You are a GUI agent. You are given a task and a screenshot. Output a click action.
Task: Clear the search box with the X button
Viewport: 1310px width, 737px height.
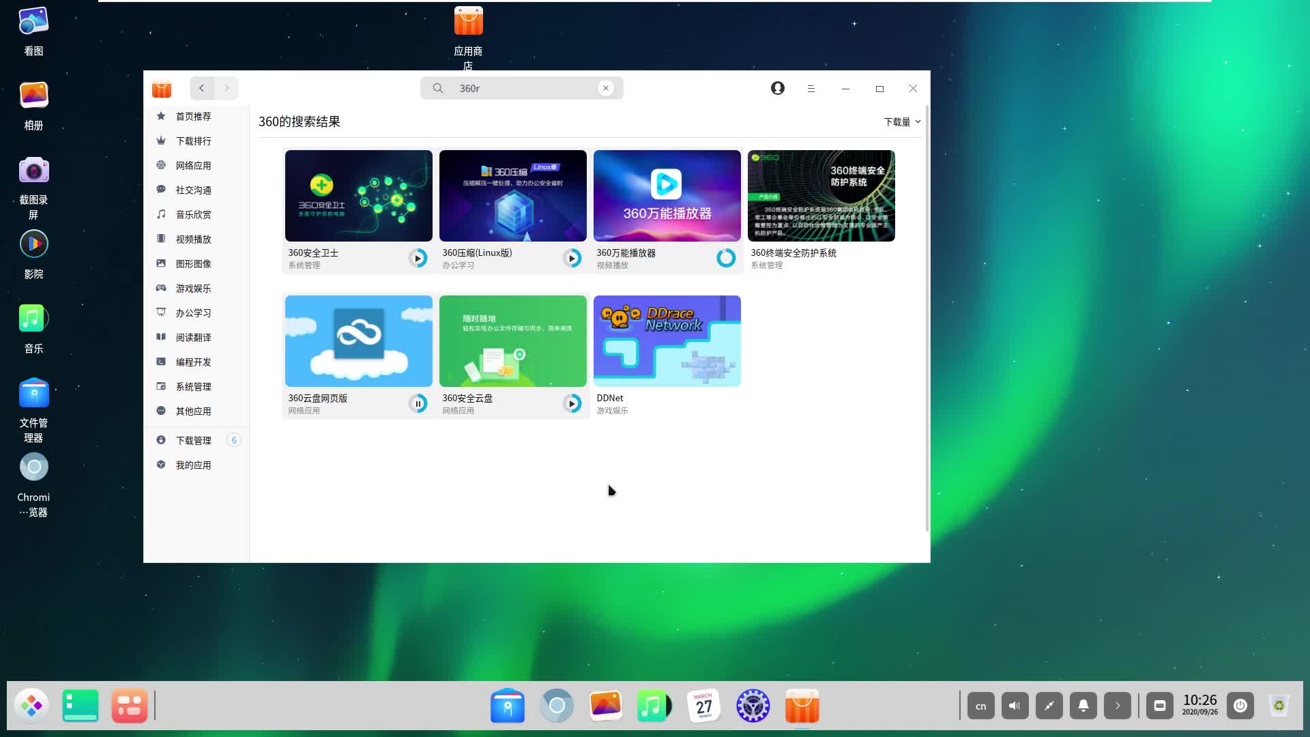pyautogui.click(x=606, y=87)
